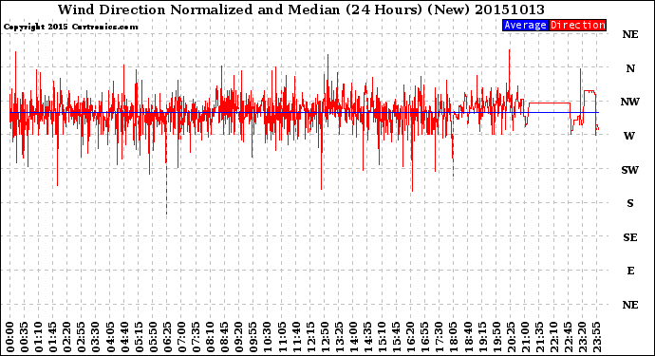Click the 09:20 time label
Image resolution: width=655 pixels, height=356 pixels.
(239, 337)
